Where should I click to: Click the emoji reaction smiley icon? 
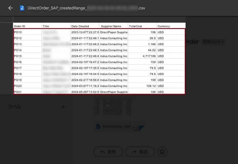(162, 152)
